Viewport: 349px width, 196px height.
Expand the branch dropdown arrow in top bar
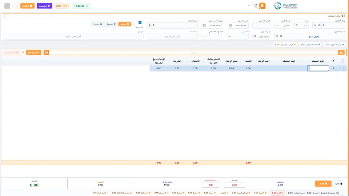pyautogui.click(x=249, y=6)
